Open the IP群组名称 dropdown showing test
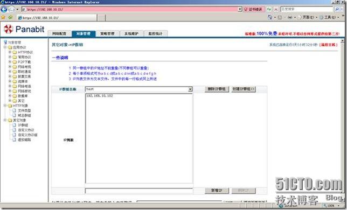The height and width of the screenshot is (210, 347). pyautogui.click(x=139, y=89)
